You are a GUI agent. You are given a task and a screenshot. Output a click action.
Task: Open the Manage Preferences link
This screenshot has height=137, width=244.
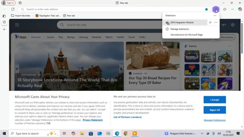tap(214, 120)
